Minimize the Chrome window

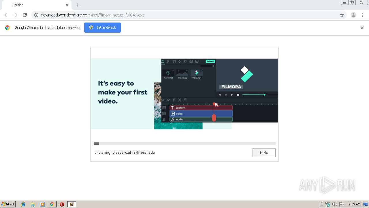pos(345,3)
